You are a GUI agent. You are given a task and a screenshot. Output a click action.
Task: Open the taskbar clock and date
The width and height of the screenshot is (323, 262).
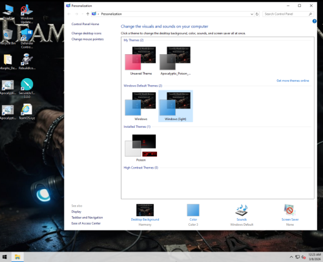click(x=315, y=257)
